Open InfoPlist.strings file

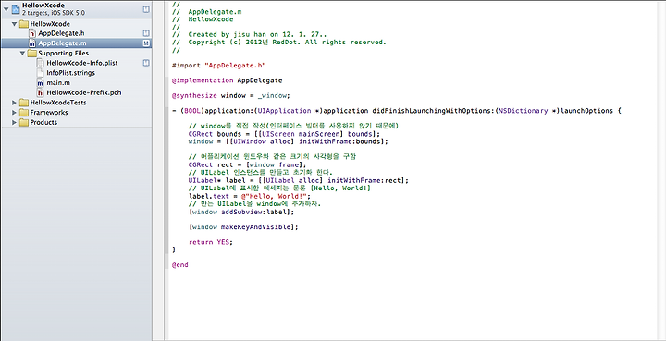pos(71,73)
